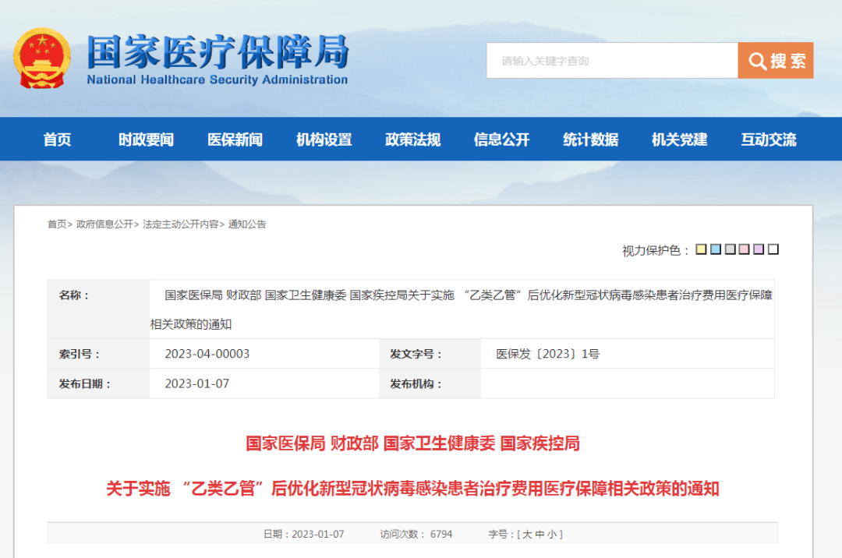Click the 访问次数 6794 text
This screenshot has width=842, height=558.
(416, 535)
